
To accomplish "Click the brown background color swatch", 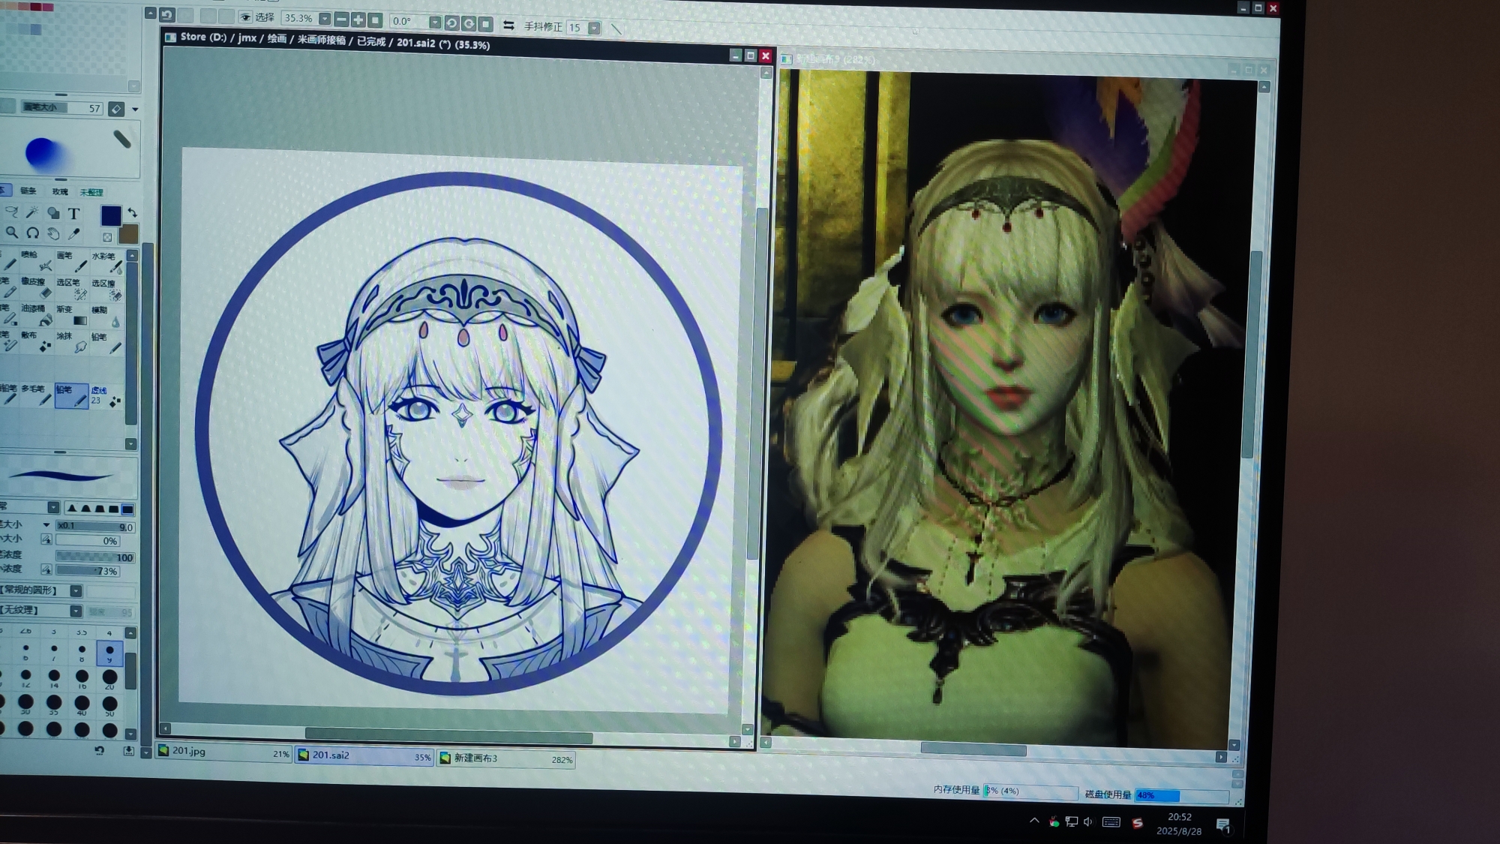I will (x=128, y=234).
